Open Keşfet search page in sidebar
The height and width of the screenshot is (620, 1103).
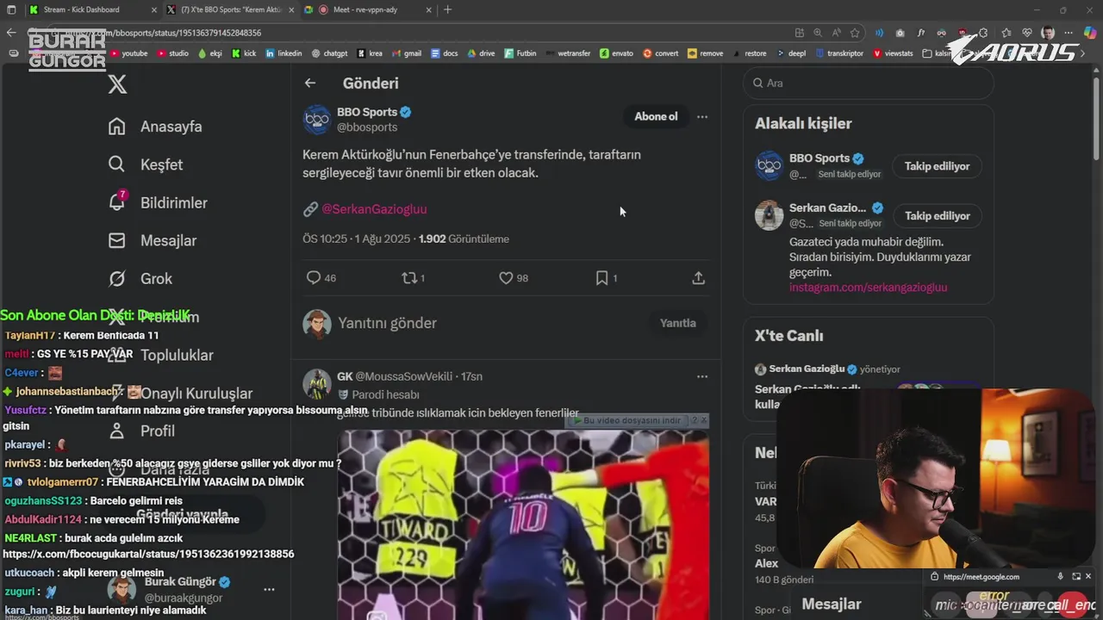(x=145, y=164)
